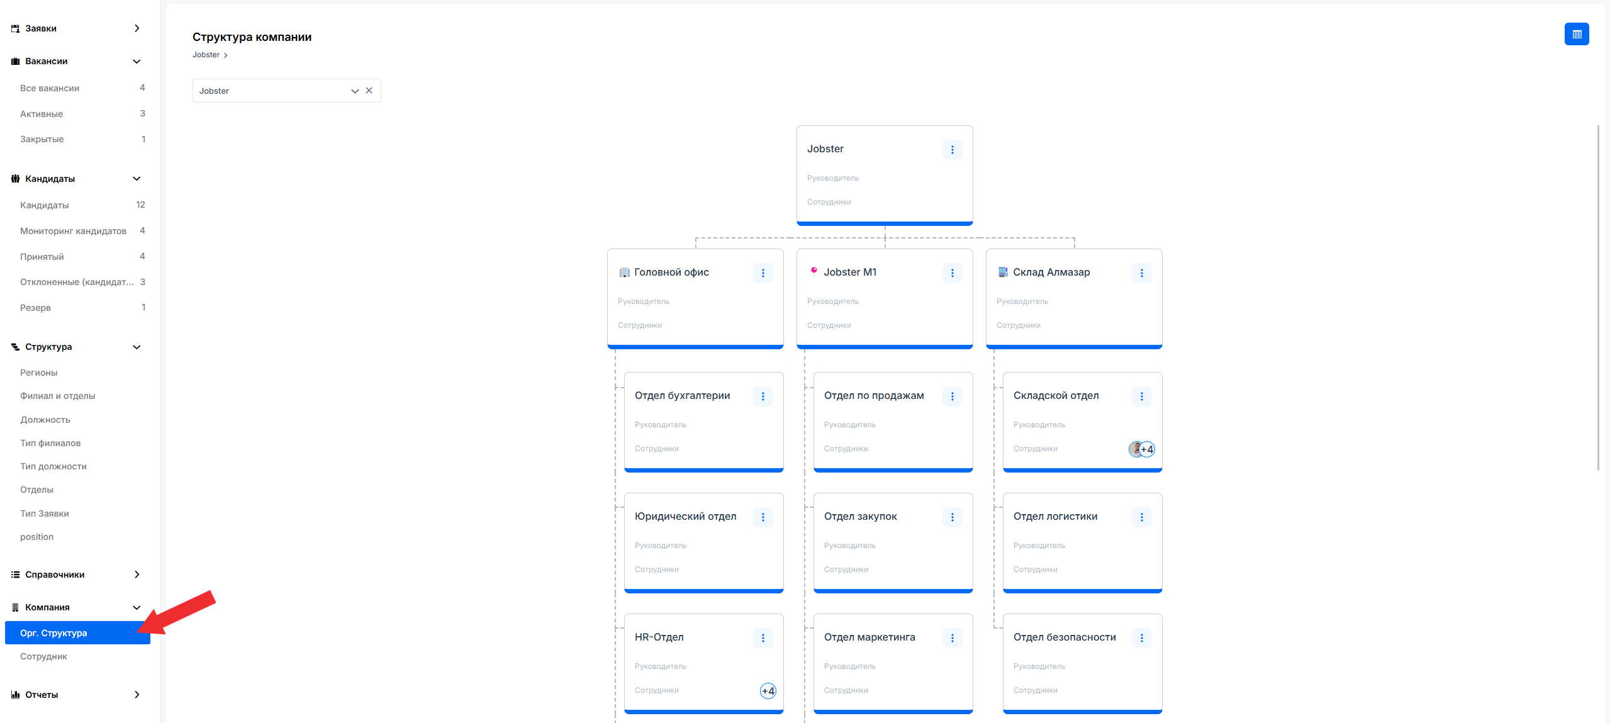This screenshot has height=723, width=1610.
Task: Click employee avatar in Складской отдел card
Action: (1136, 449)
